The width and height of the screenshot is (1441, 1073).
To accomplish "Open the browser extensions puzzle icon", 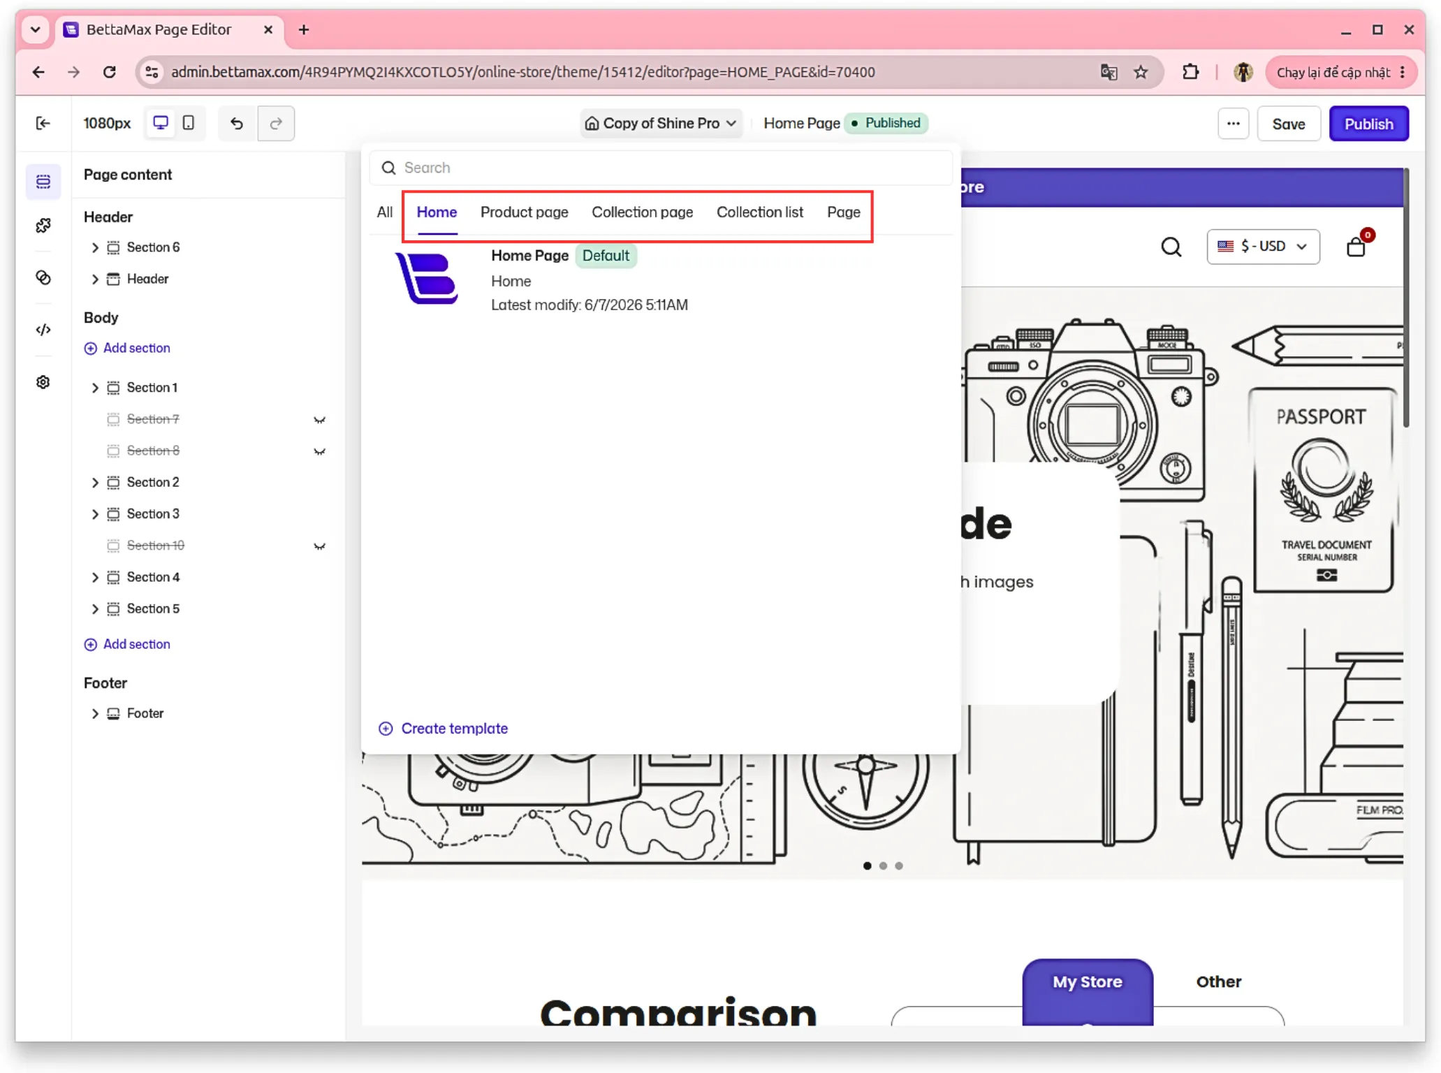I will coord(1190,72).
